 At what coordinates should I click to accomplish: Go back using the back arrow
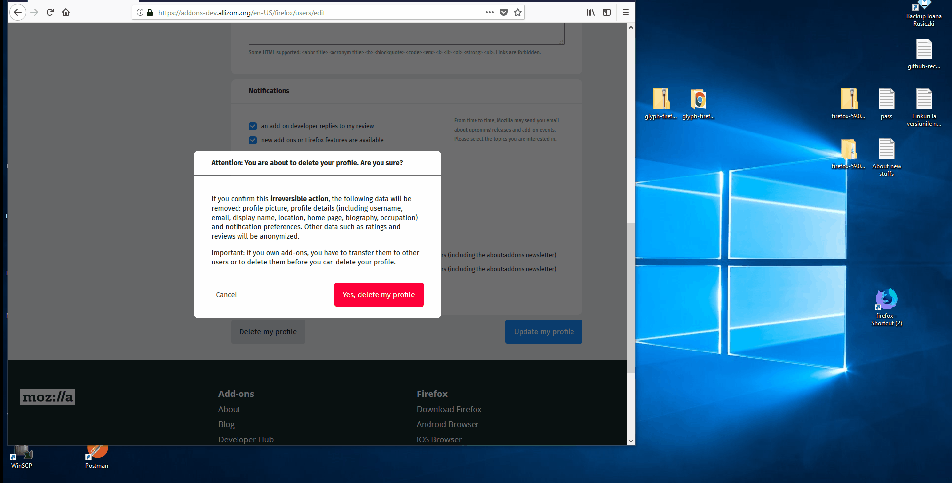(x=18, y=12)
